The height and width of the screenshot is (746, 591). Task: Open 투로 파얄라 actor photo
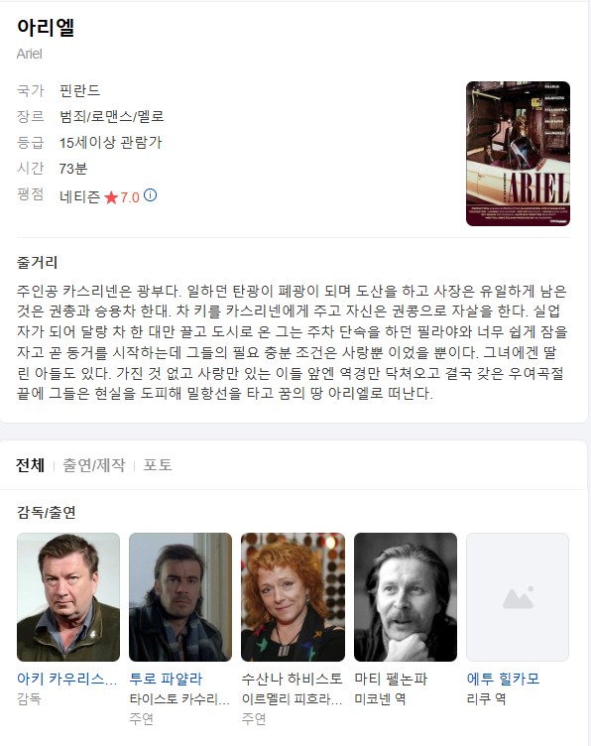[x=180, y=597]
